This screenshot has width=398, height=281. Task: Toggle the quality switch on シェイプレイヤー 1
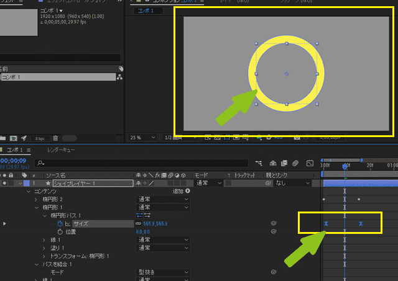[152, 183]
